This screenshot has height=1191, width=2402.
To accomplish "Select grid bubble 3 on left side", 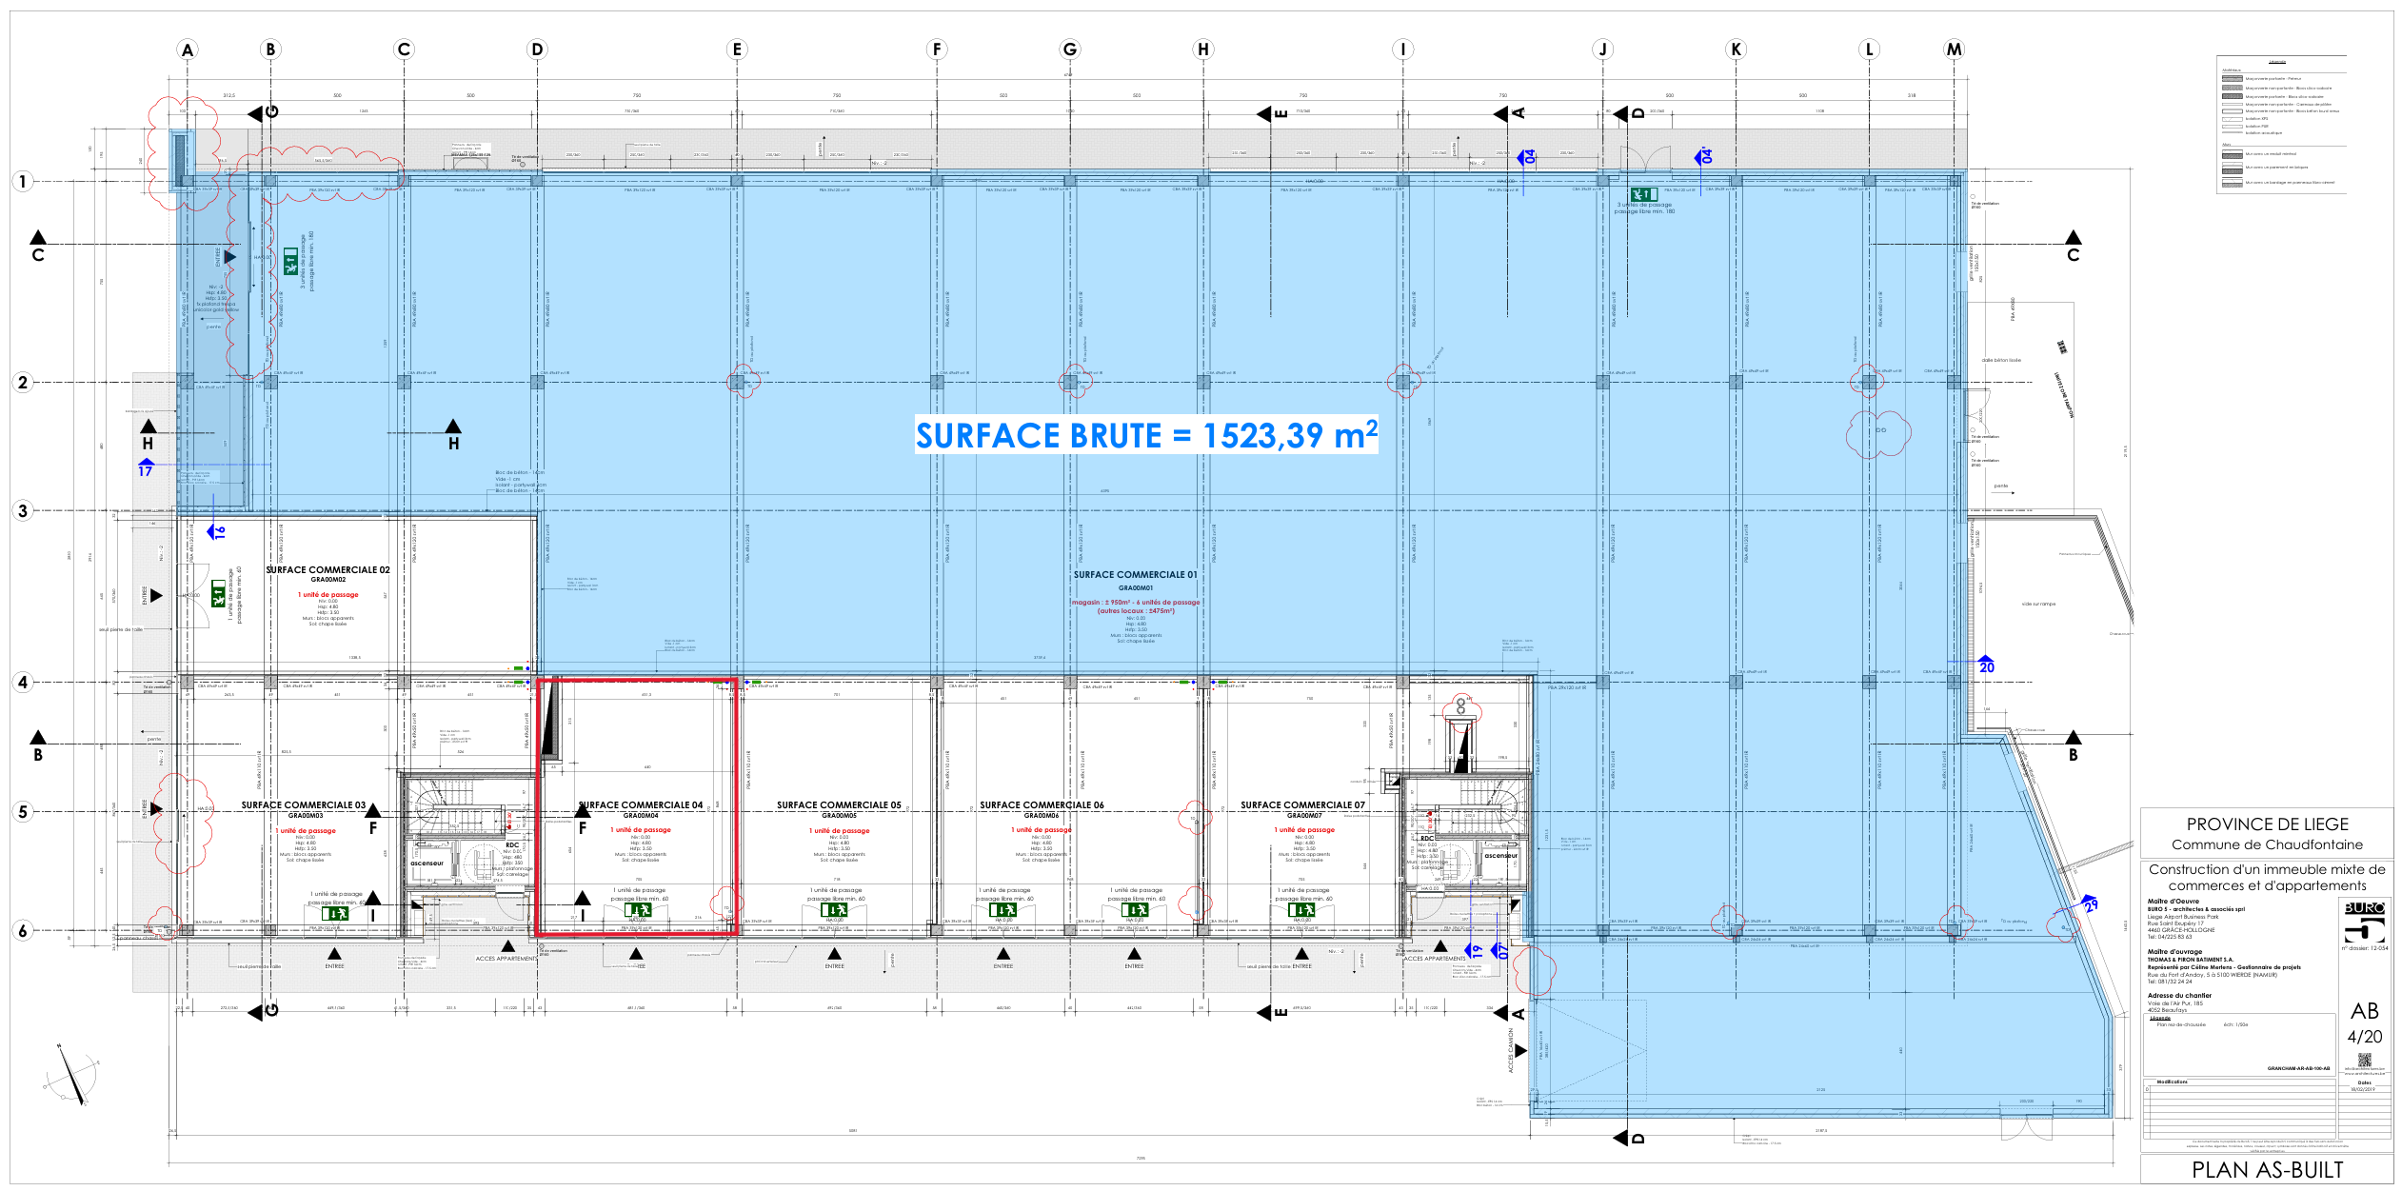I will [23, 510].
